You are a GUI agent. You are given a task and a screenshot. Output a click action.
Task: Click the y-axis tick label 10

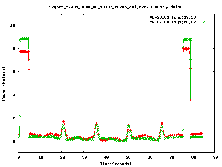click(x=13, y=25)
